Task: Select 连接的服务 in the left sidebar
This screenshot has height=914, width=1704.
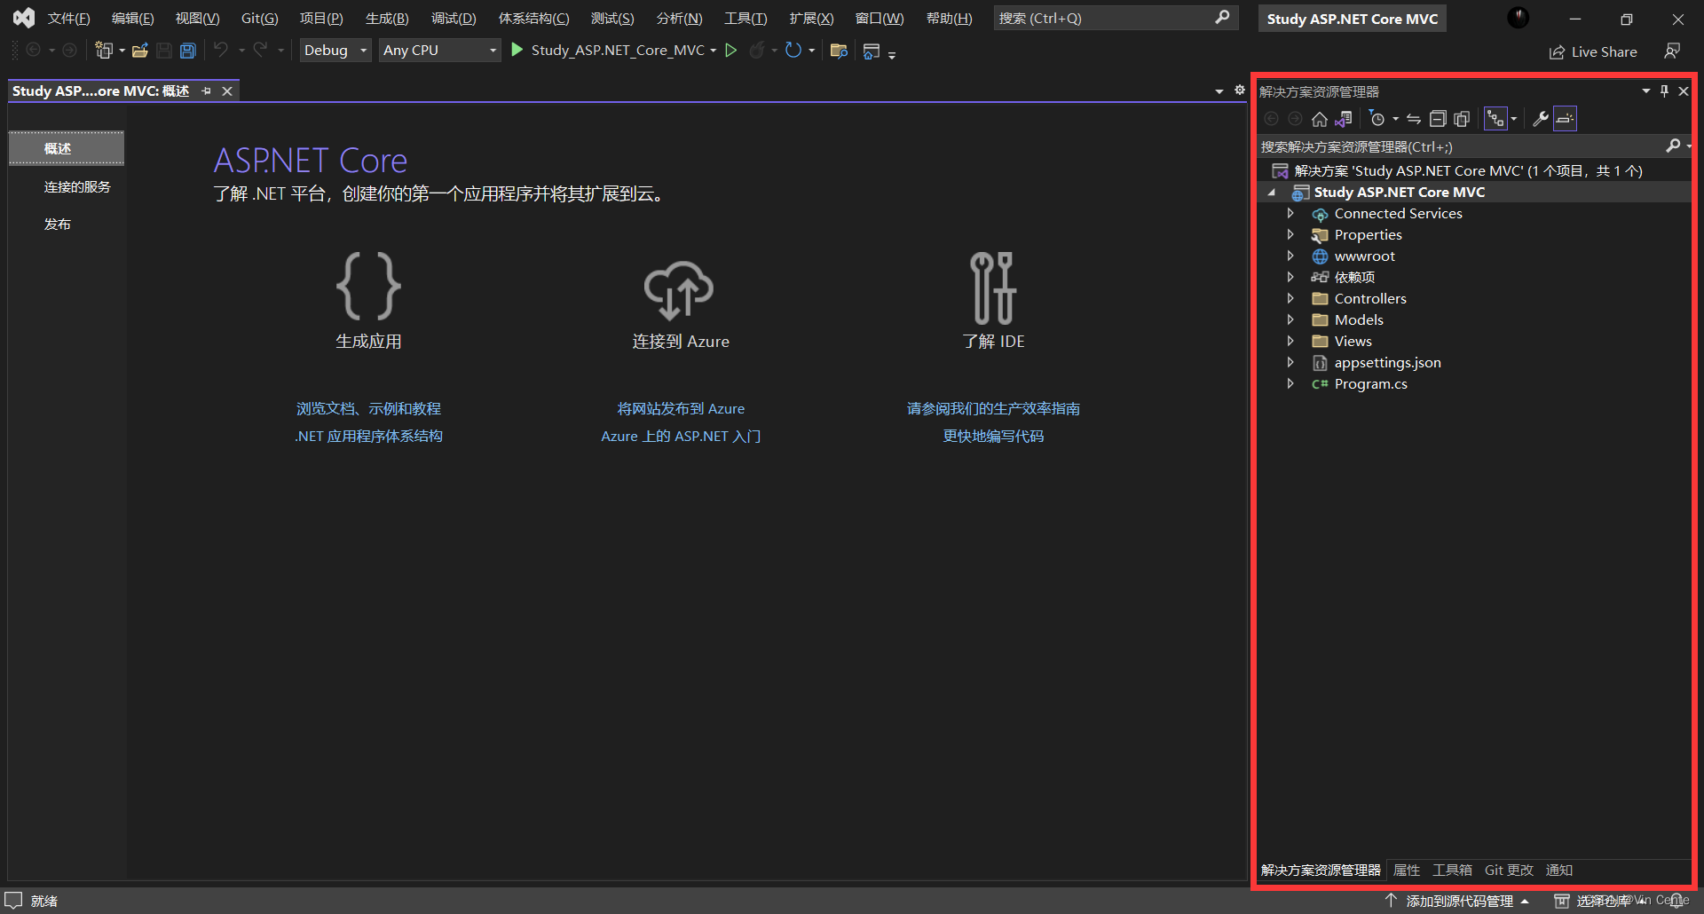Action: (77, 187)
